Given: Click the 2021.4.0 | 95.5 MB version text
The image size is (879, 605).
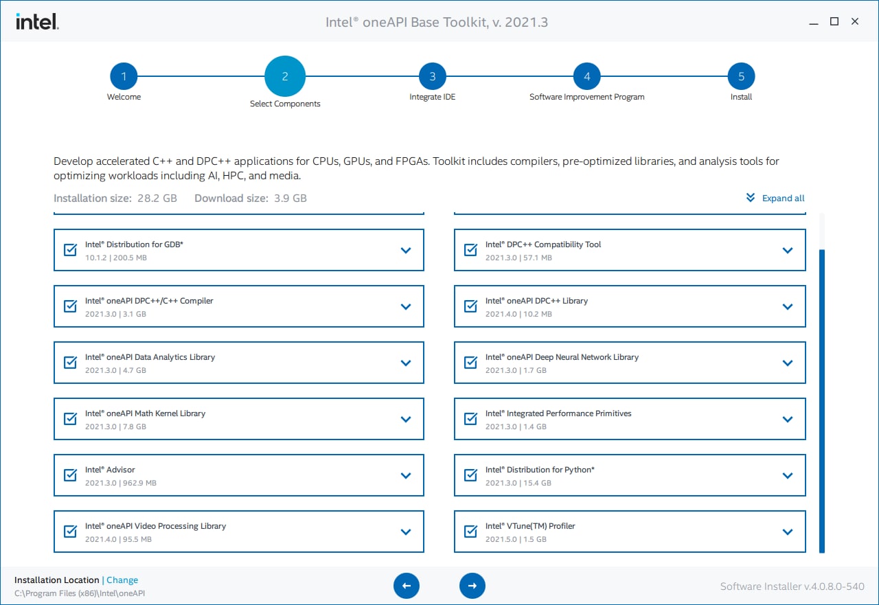Looking at the screenshot, I should [118, 540].
